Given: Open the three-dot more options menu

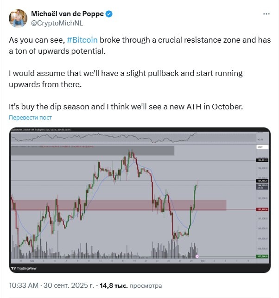Looking at the screenshot, I should coord(266,14).
